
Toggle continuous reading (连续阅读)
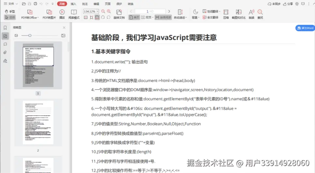pyautogui.click(x=163, y=18)
